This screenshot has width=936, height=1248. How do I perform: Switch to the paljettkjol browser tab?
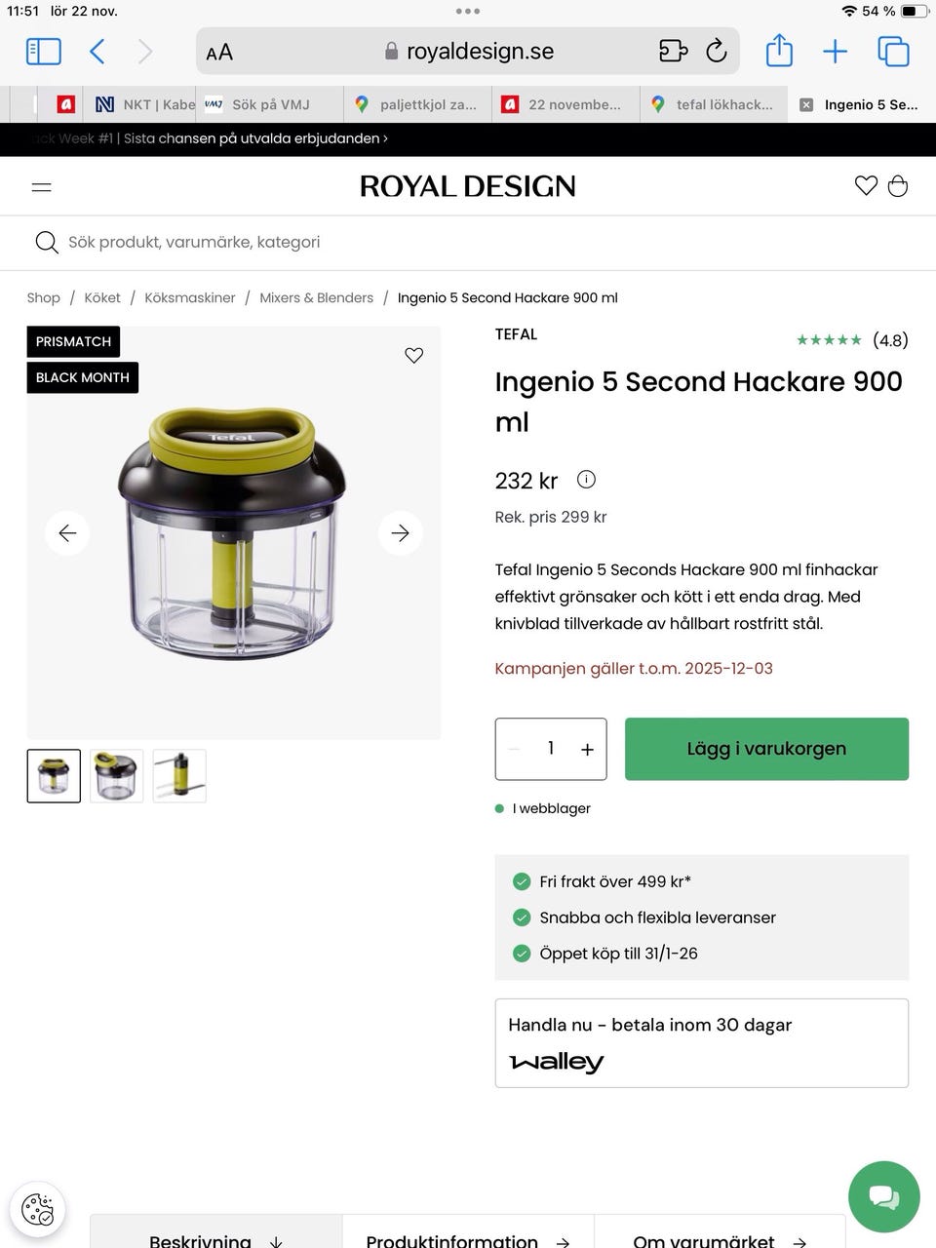coord(417,104)
